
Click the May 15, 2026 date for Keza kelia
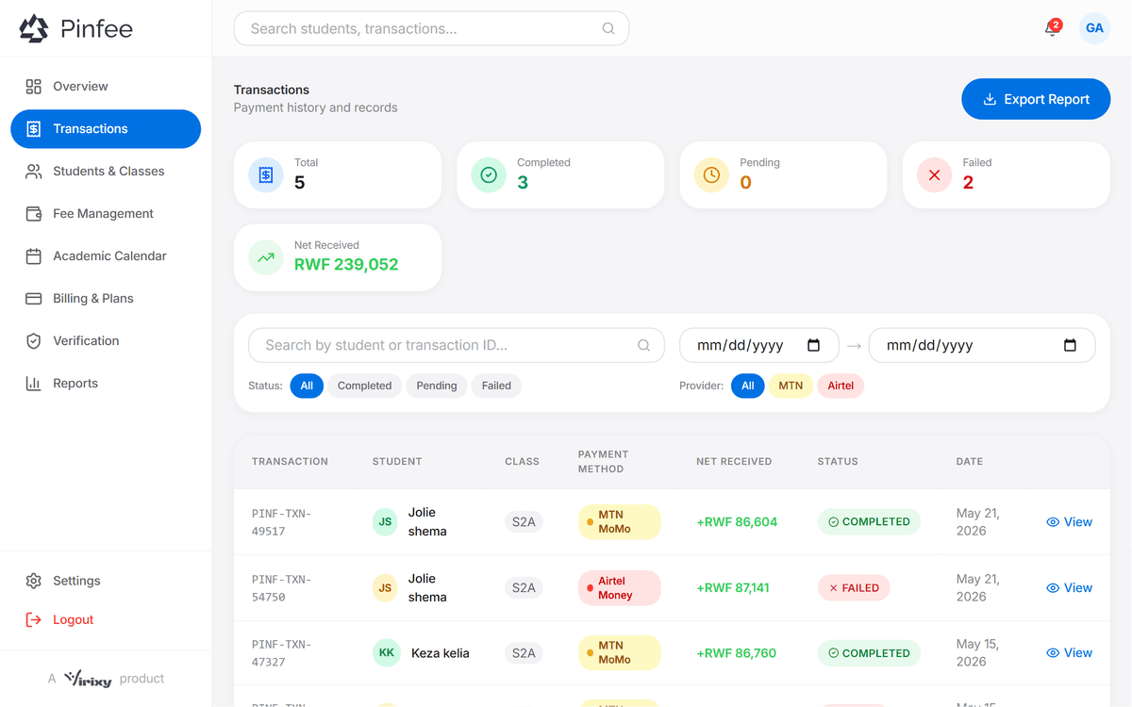[x=977, y=653]
